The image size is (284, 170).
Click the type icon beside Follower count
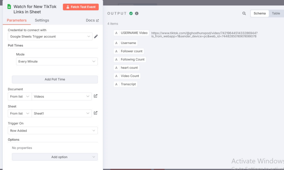coord(116,51)
